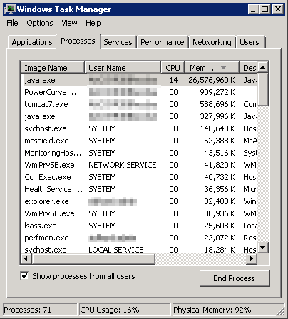
Task: Select the lsass.exe process
Action: point(139,226)
